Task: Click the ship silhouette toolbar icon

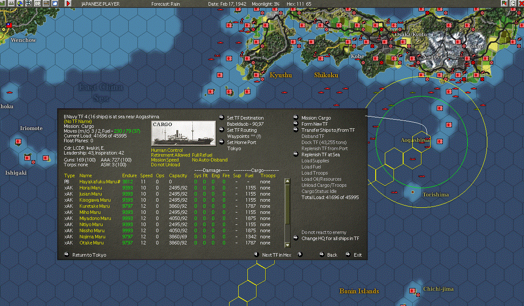Action: pos(11,3)
